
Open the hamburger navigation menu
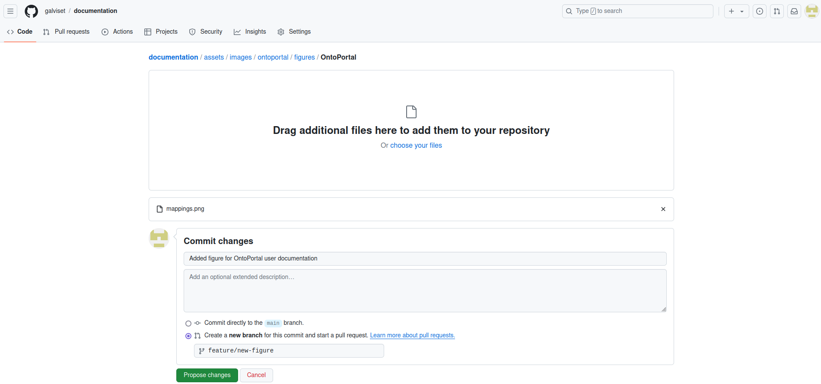(x=10, y=11)
